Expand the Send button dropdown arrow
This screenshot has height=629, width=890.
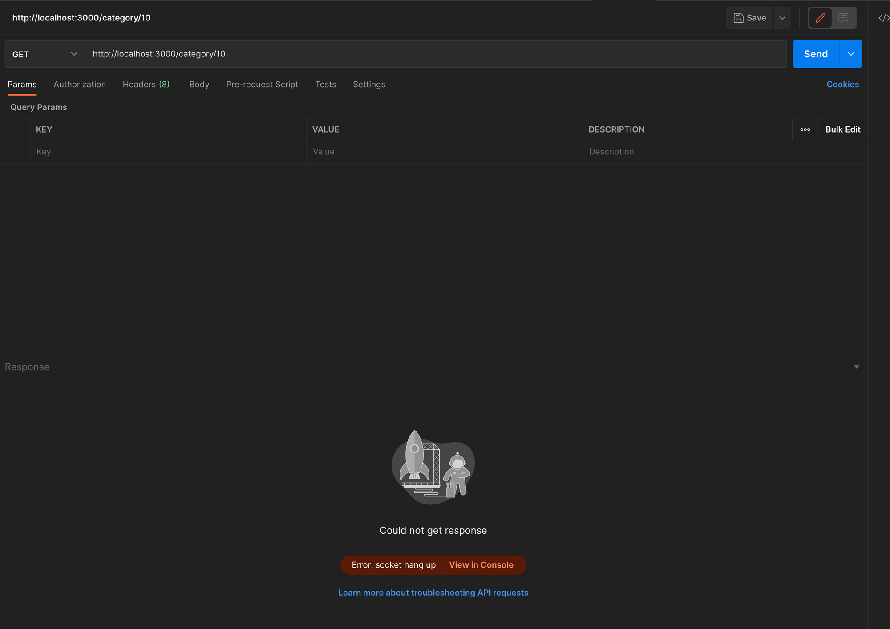click(x=850, y=54)
